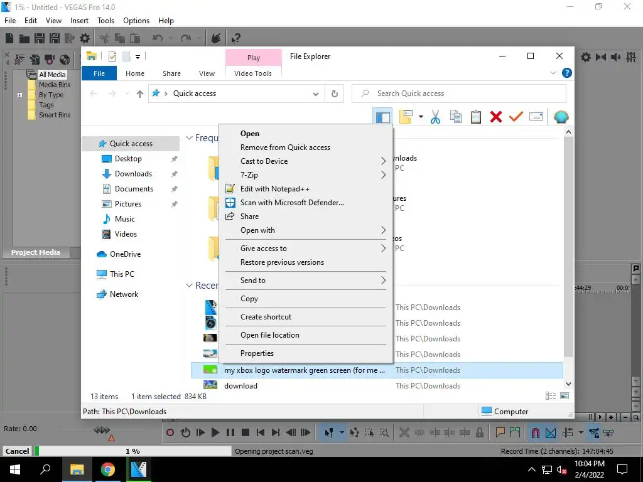Click the Search Quick access field
Screen dimensions: 643x482
(x=459, y=94)
